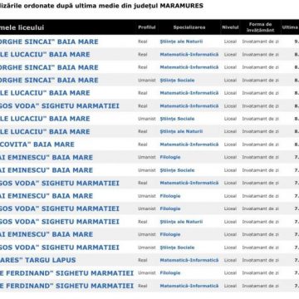
Task: Open Științe Sociale link in Sincai row
Action: pyautogui.click(x=177, y=81)
